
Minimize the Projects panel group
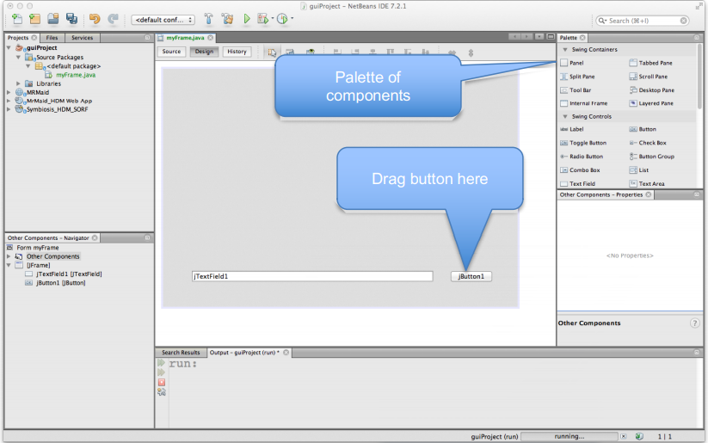[x=147, y=38]
